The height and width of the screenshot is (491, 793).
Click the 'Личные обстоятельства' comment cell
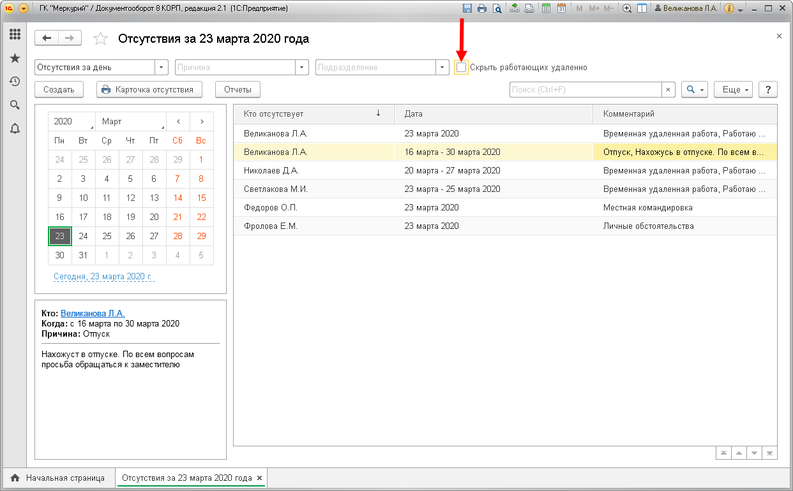pyautogui.click(x=685, y=226)
